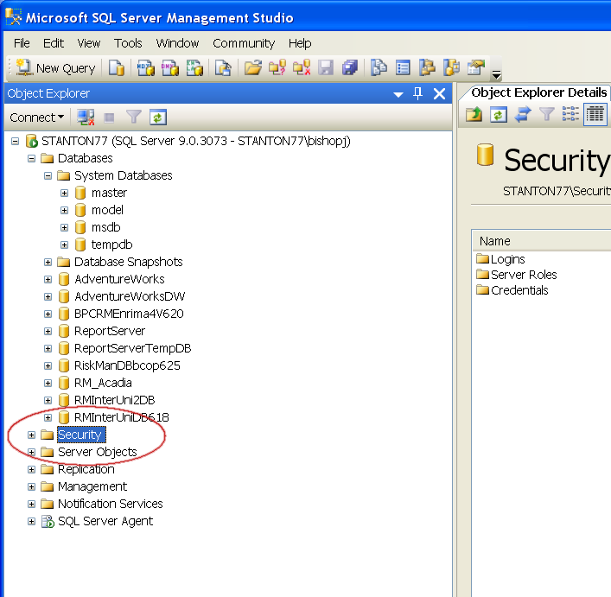This screenshot has height=597, width=611.
Task: Collapse the Databases folder node
Action: pos(32,158)
